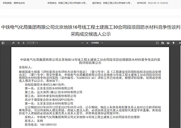Toggle the PDF viewer sidebar
The height and width of the screenshot is (128, 181).
3,43
